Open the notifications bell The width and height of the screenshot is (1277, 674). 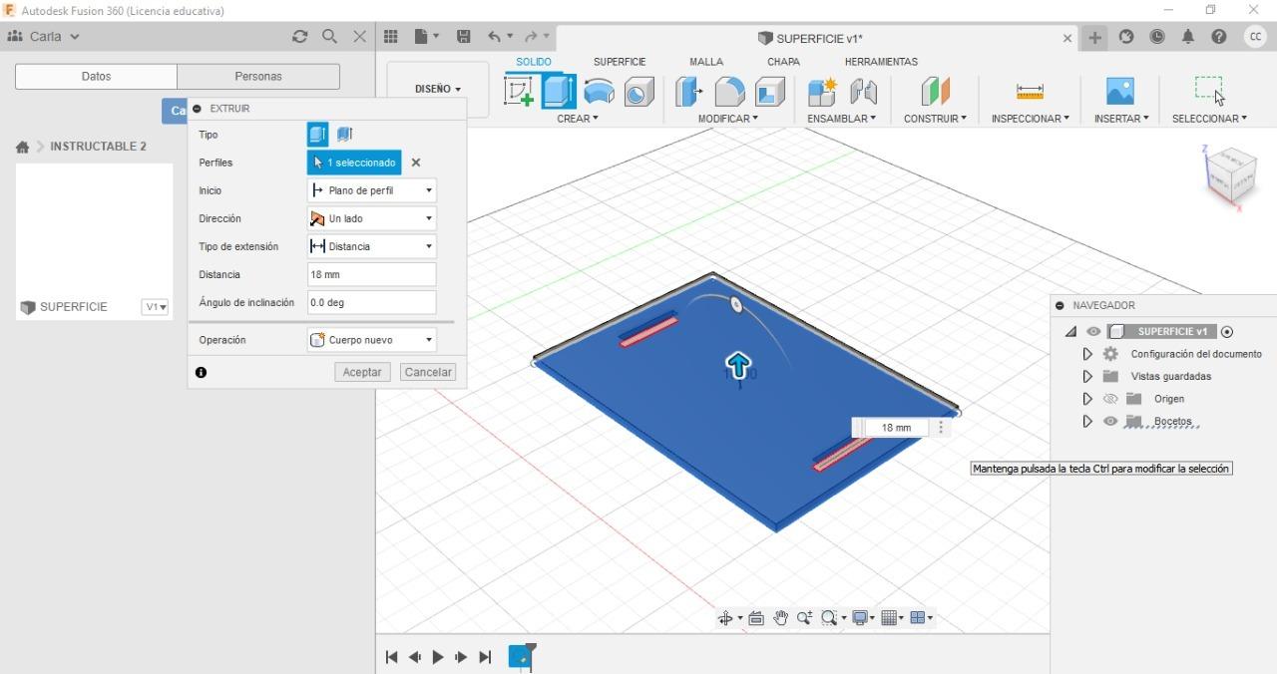pyautogui.click(x=1188, y=37)
